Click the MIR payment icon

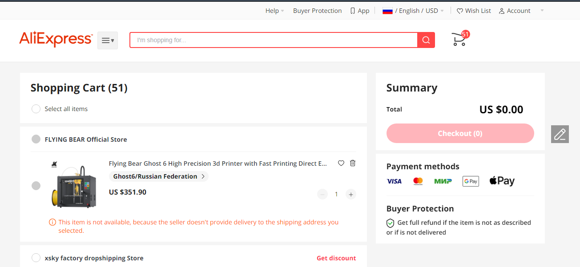[x=443, y=181]
